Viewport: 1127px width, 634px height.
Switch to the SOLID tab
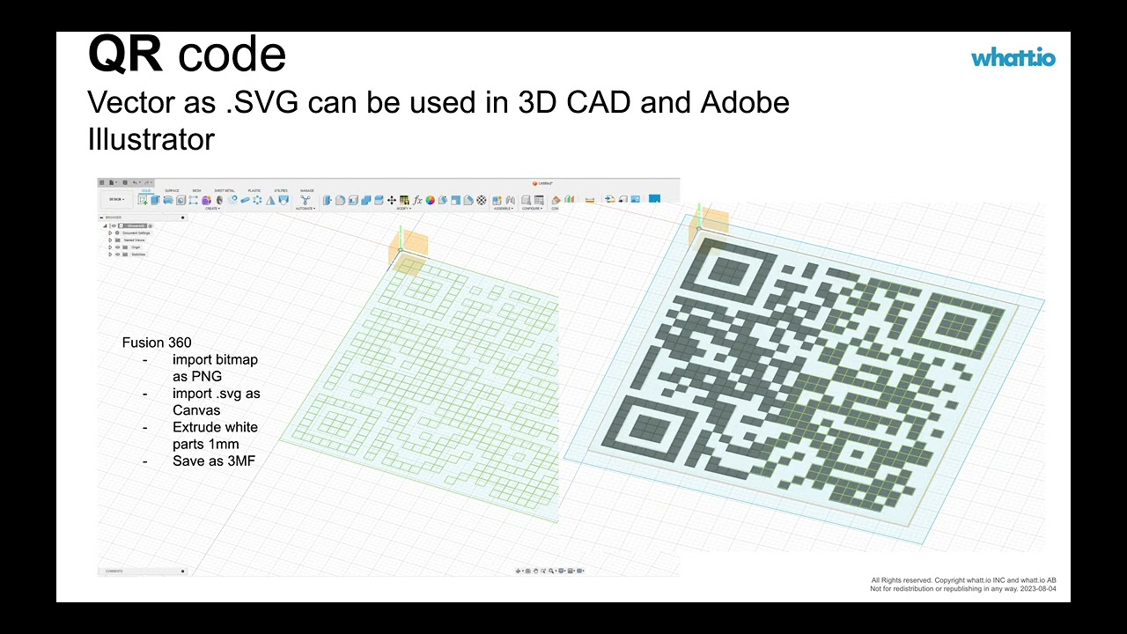pos(146,190)
